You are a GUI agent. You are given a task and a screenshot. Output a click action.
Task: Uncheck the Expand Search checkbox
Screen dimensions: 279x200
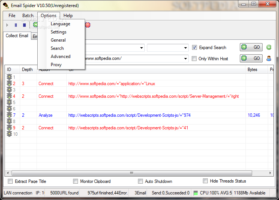[194, 48]
